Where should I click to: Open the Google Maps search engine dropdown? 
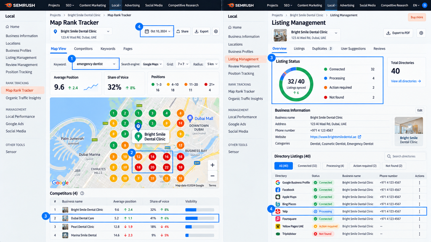pyautogui.click(x=152, y=64)
